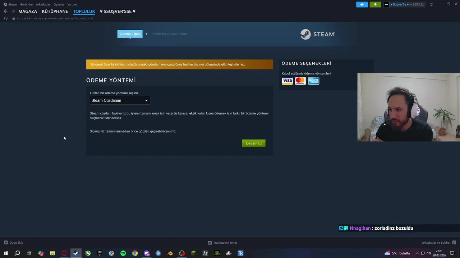Viewport: 460px width, 258px height.
Task: Click the megaphone announcements icon
Action: coord(362,4)
